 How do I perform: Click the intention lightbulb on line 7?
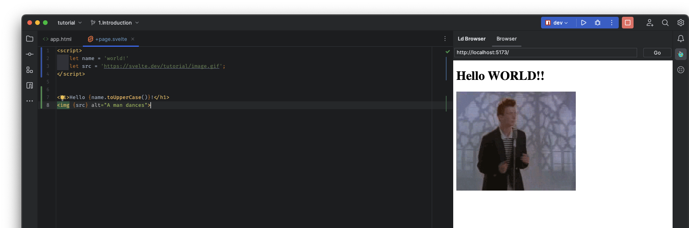tap(62, 98)
